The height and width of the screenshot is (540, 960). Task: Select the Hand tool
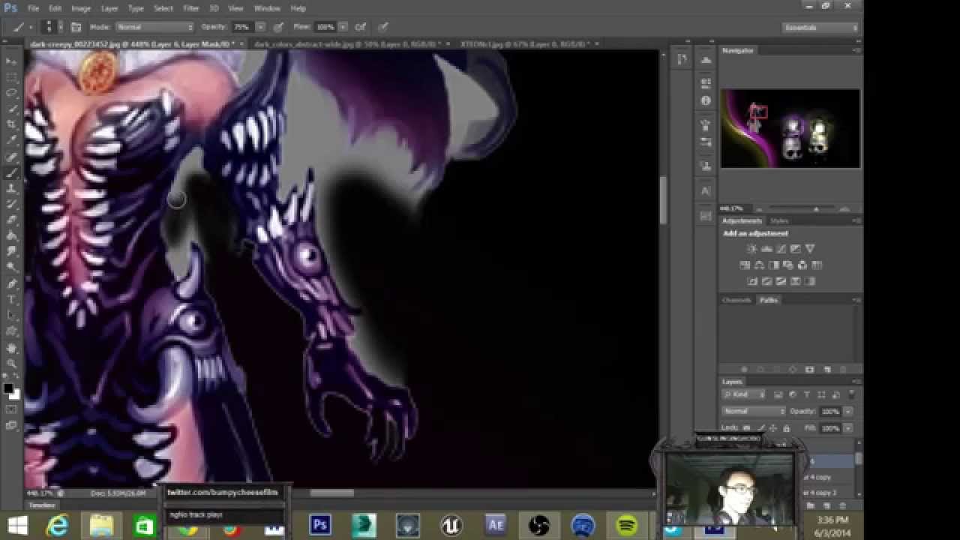[11, 348]
